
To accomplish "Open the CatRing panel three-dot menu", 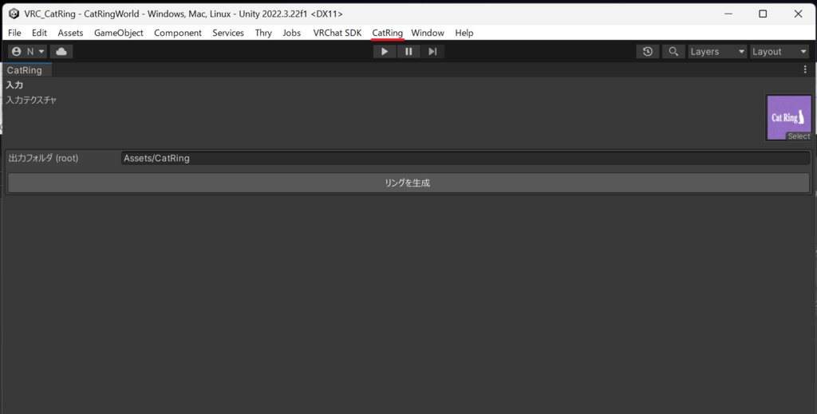I will pyautogui.click(x=805, y=69).
